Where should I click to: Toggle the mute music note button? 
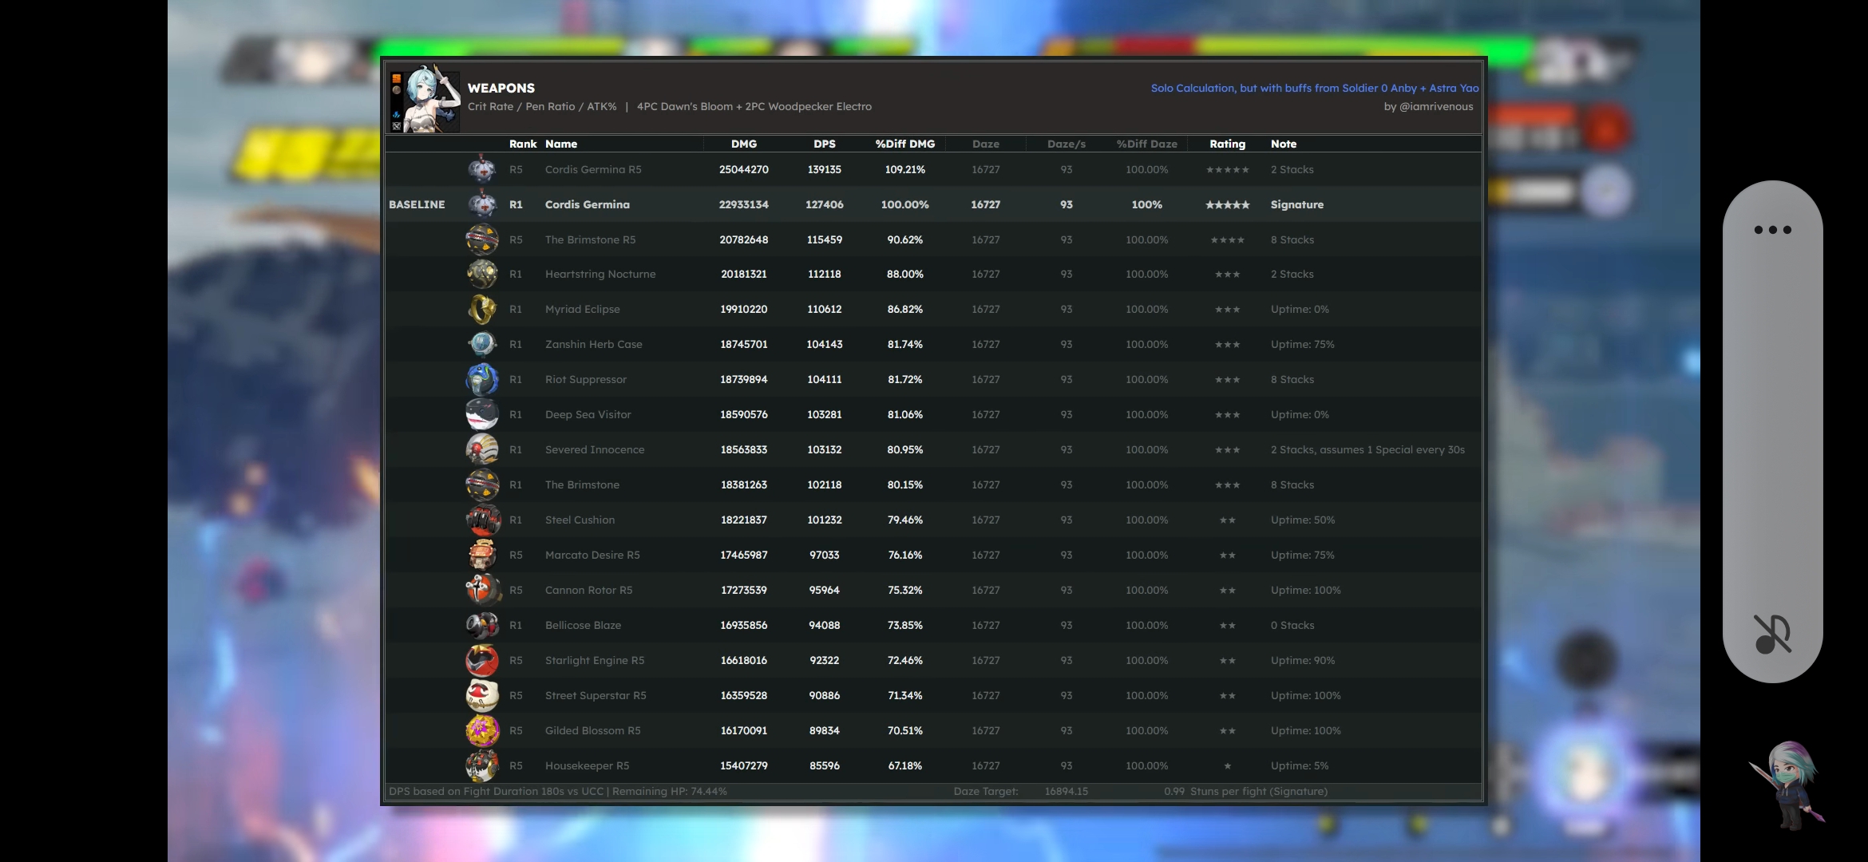pos(1772,634)
